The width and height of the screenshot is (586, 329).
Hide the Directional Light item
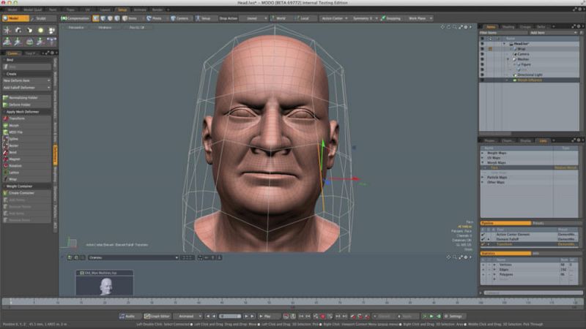click(x=482, y=75)
